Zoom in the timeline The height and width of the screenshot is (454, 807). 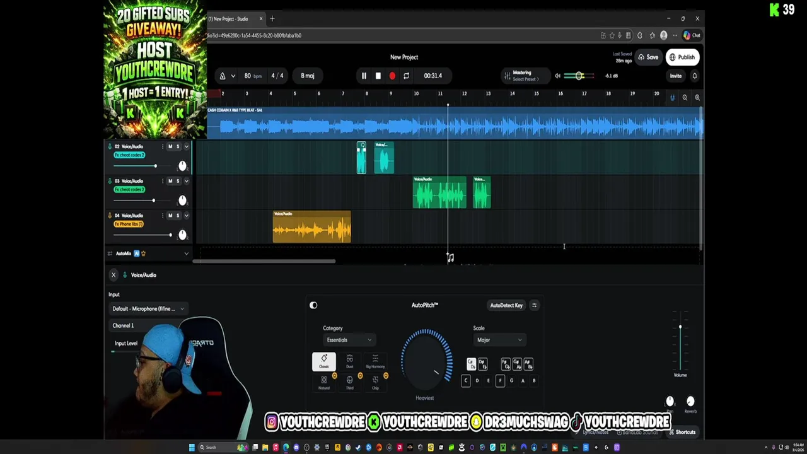click(x=697, y=97)
